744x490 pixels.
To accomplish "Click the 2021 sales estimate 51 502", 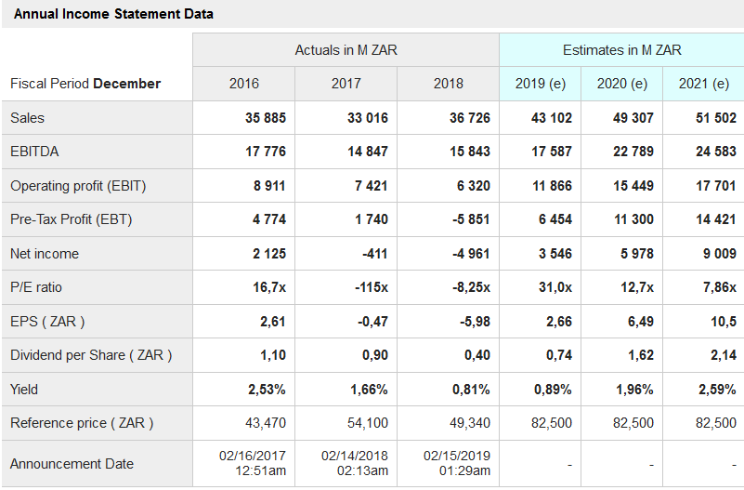I will pyautogui.click(x=715, y=118).
